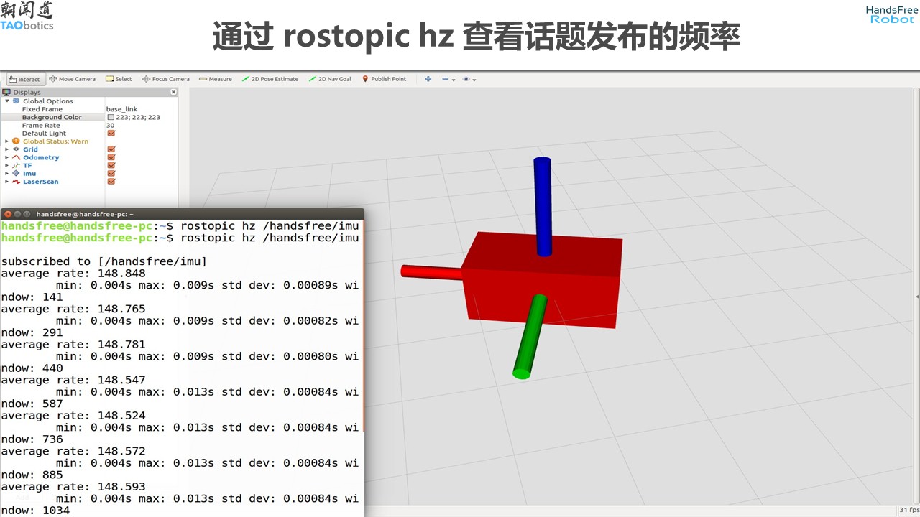Click the Displays panel monitor icon
The image size is (920, 517).
[6, 92]
